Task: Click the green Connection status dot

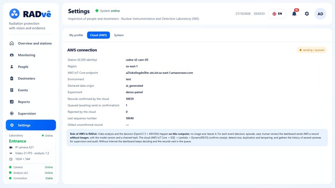Action: coord(10,178)
